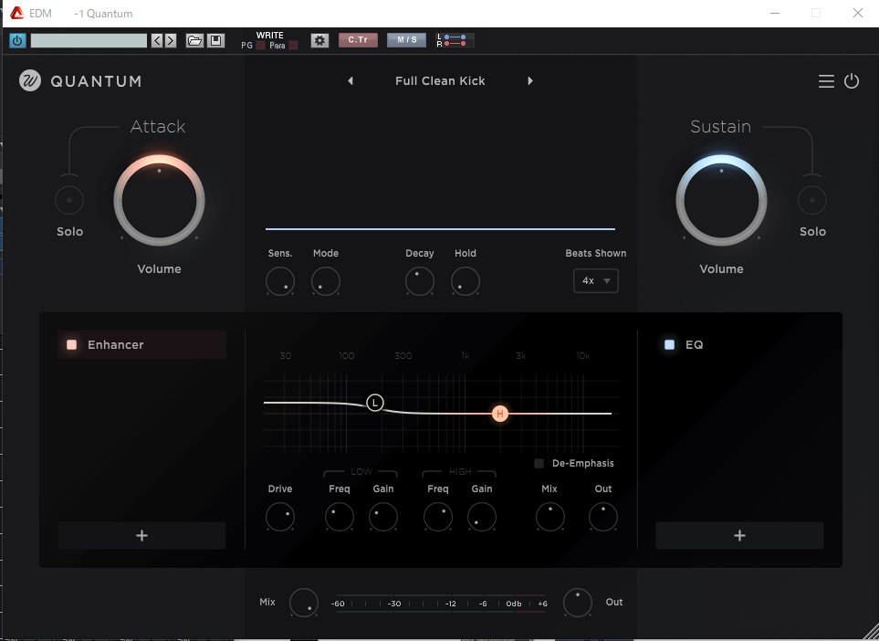
Task: Click the master Out knob beside level meter
Action: 578,603
